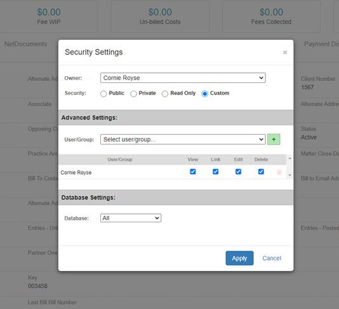The image size is (339, 309).
Task: Toggle Link permission for Cornie Royse
Action: (x=216, y=172)
